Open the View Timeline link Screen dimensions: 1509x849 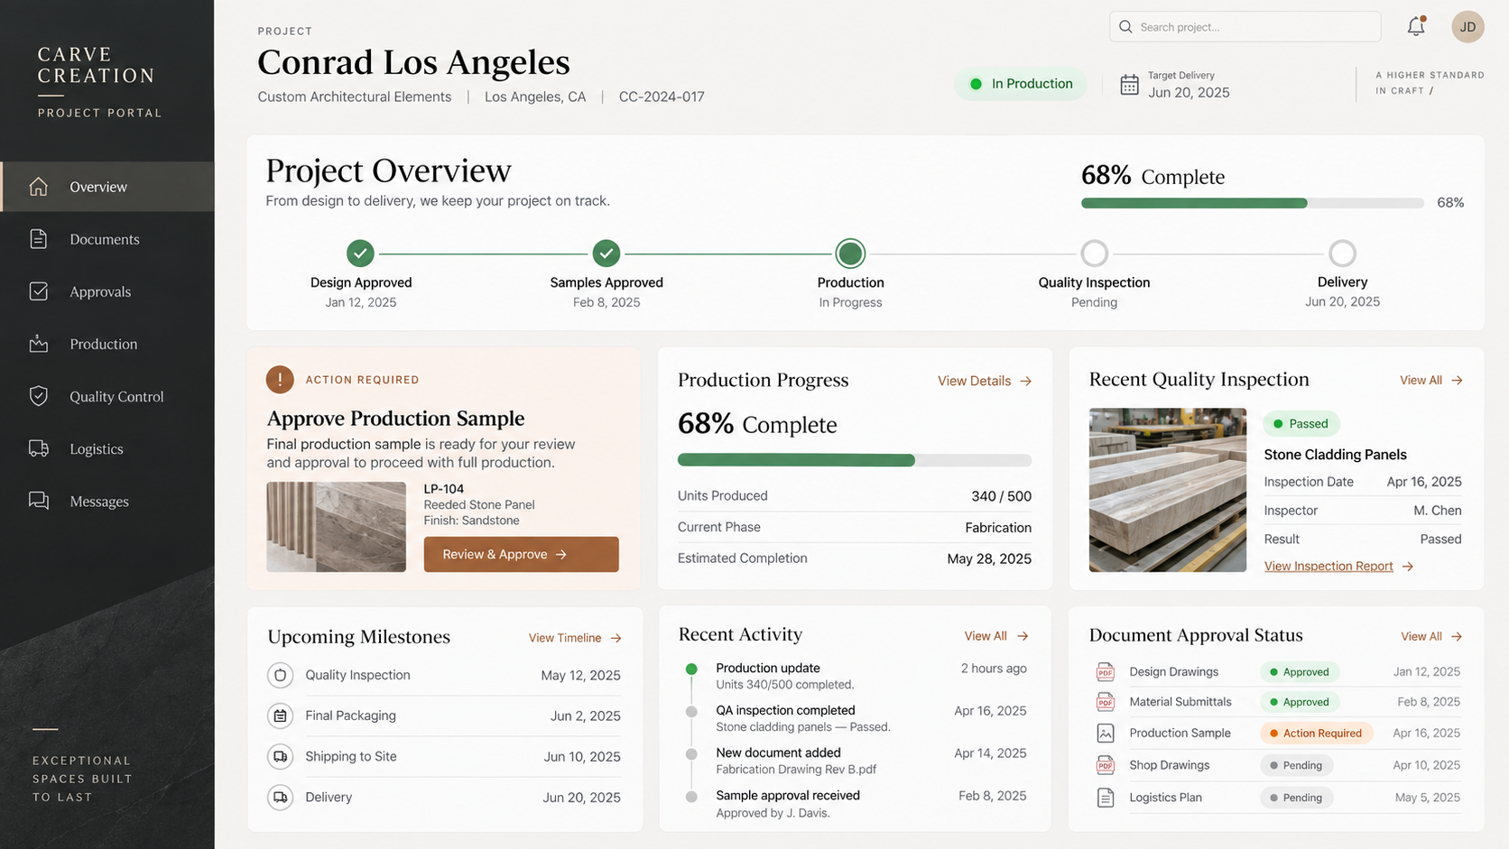[575, 638]
